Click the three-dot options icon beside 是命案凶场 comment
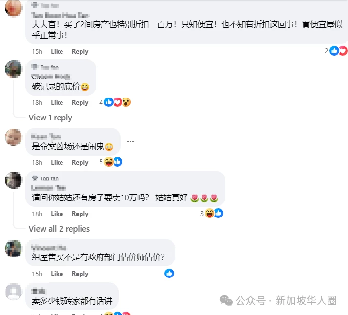348x315 pixels. (x=130, y=141)
